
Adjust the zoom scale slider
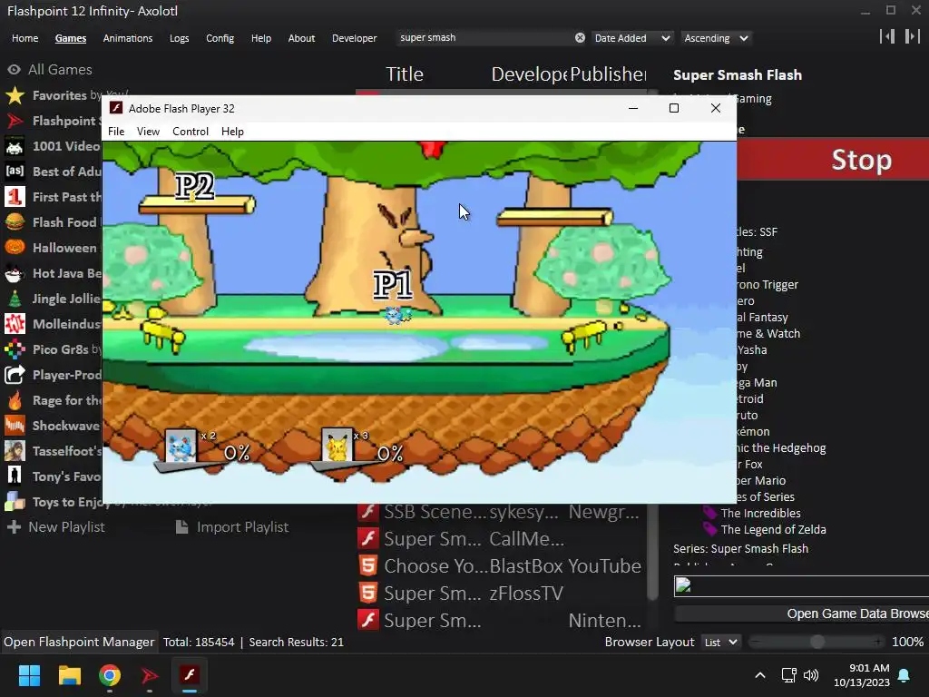(817, 642)
